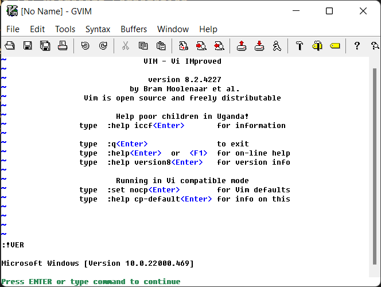This screenshot has width=381, height=287.
Task: Close the GVIM window
Action: pos(363,11)
